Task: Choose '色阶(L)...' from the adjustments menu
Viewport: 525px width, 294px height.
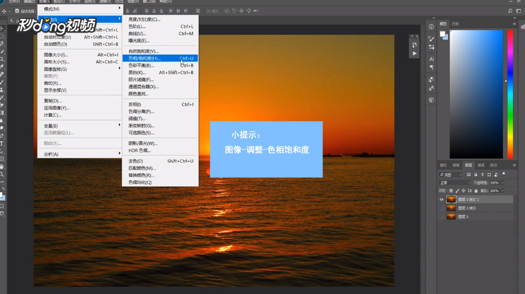Action: coord(161,26)
